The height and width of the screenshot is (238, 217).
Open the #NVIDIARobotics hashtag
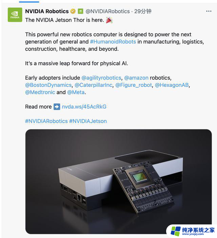click(x=46, y=121)
